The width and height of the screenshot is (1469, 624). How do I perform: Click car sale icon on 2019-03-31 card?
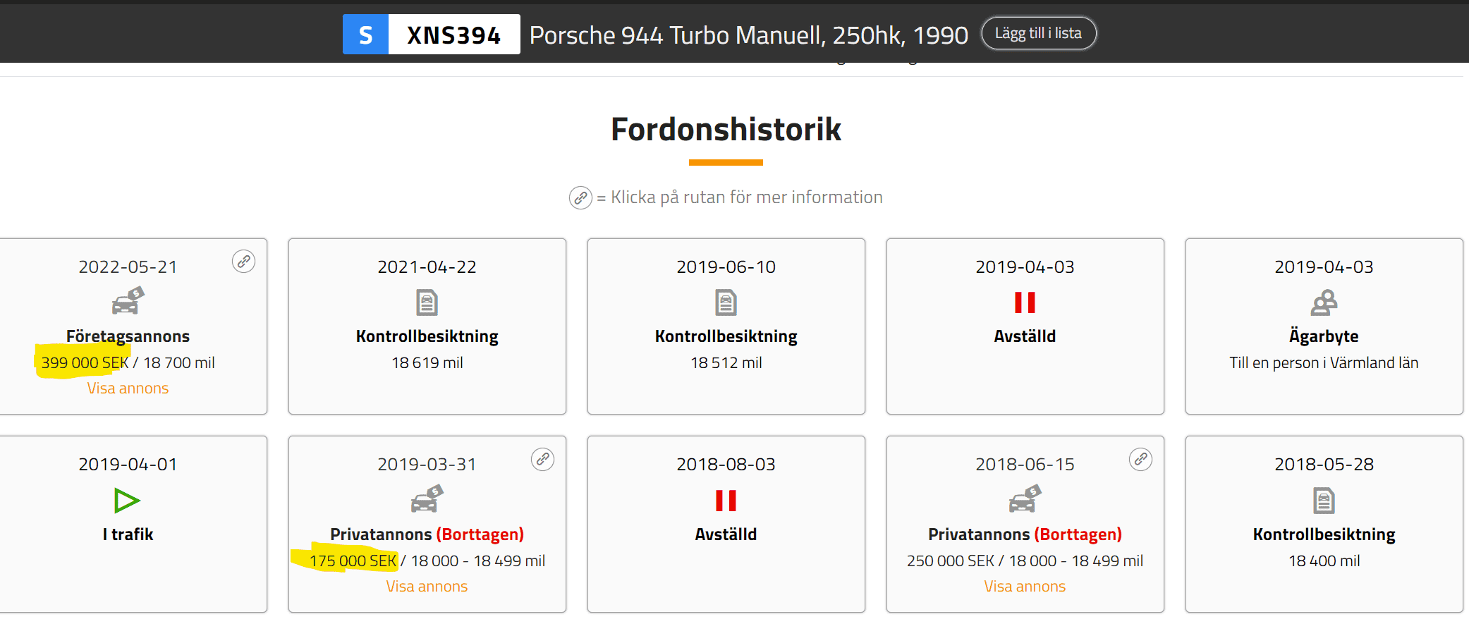click(x=427, y=498)
